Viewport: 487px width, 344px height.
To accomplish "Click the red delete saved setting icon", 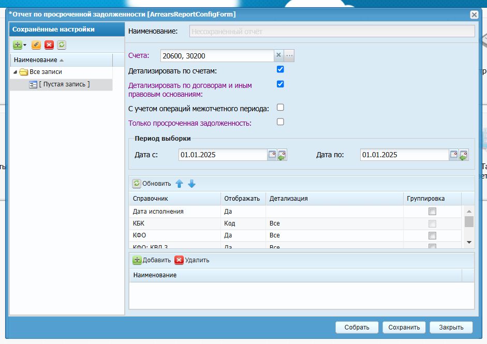I will (x=49, y=45).
